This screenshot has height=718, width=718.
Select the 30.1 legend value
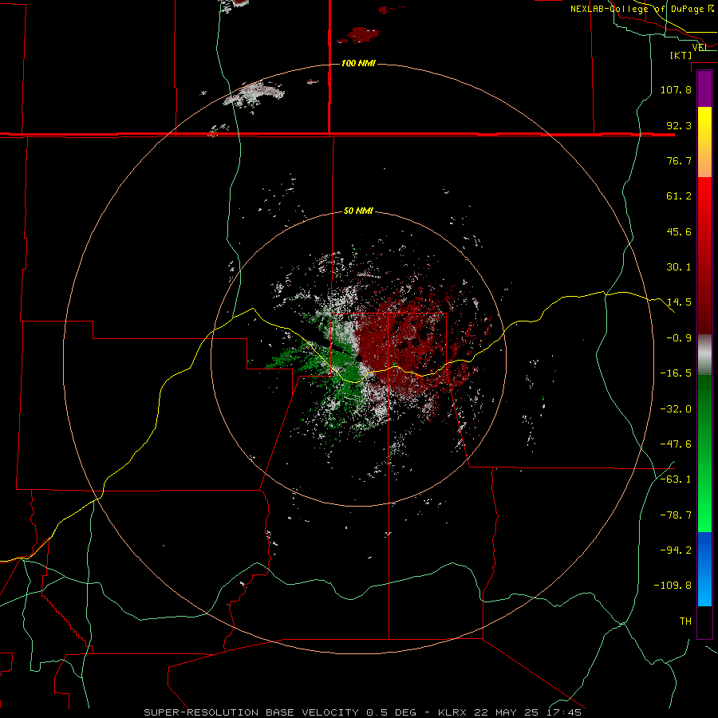(679, 267)
